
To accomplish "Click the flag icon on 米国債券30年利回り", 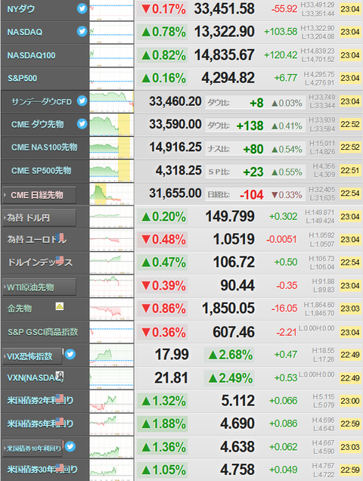I will (60, 467).
